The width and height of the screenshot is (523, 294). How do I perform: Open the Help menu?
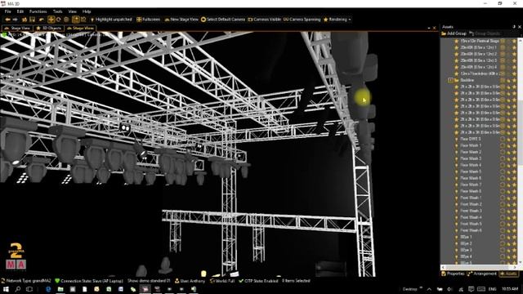[87, 11]
